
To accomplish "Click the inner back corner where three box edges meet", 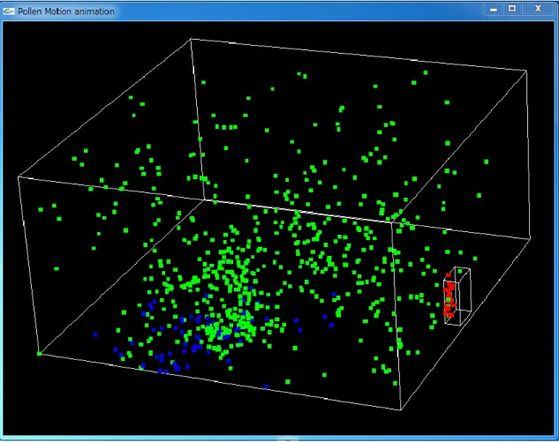I will [204, 199].
